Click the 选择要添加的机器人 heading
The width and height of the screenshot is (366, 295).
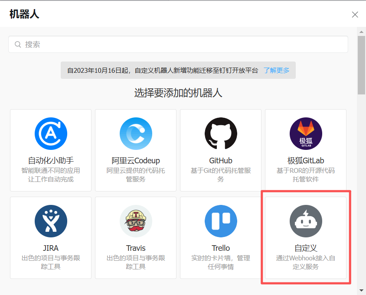(178, 93)
